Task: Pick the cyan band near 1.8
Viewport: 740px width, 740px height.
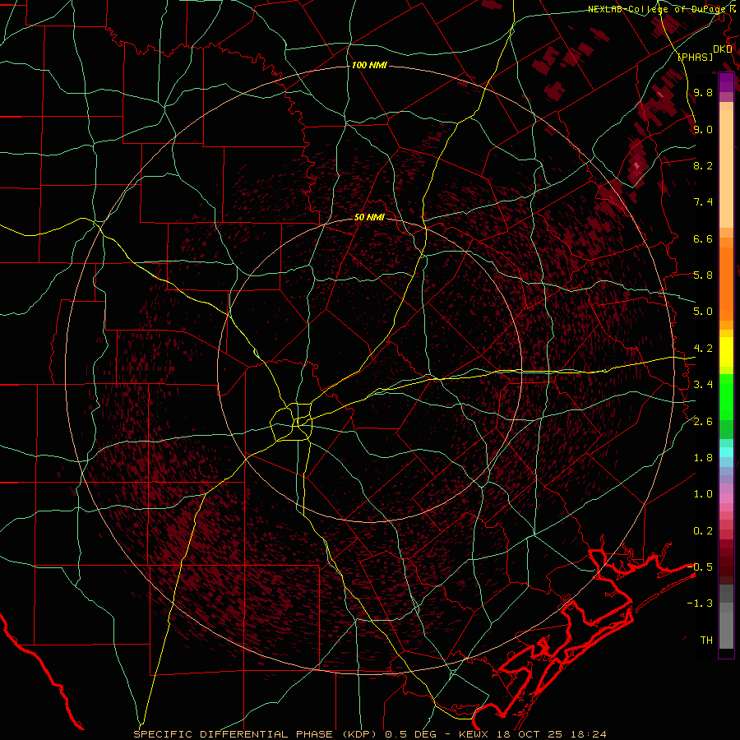Action: coord(726,452)
